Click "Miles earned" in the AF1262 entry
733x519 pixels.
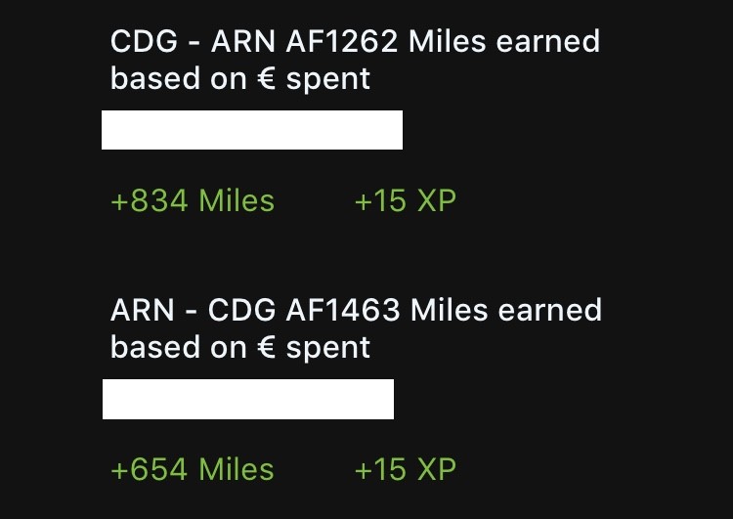(504, 42)
